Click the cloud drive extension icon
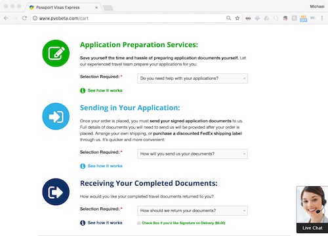The height and width of the screenshot is (236, 328). 266,18
